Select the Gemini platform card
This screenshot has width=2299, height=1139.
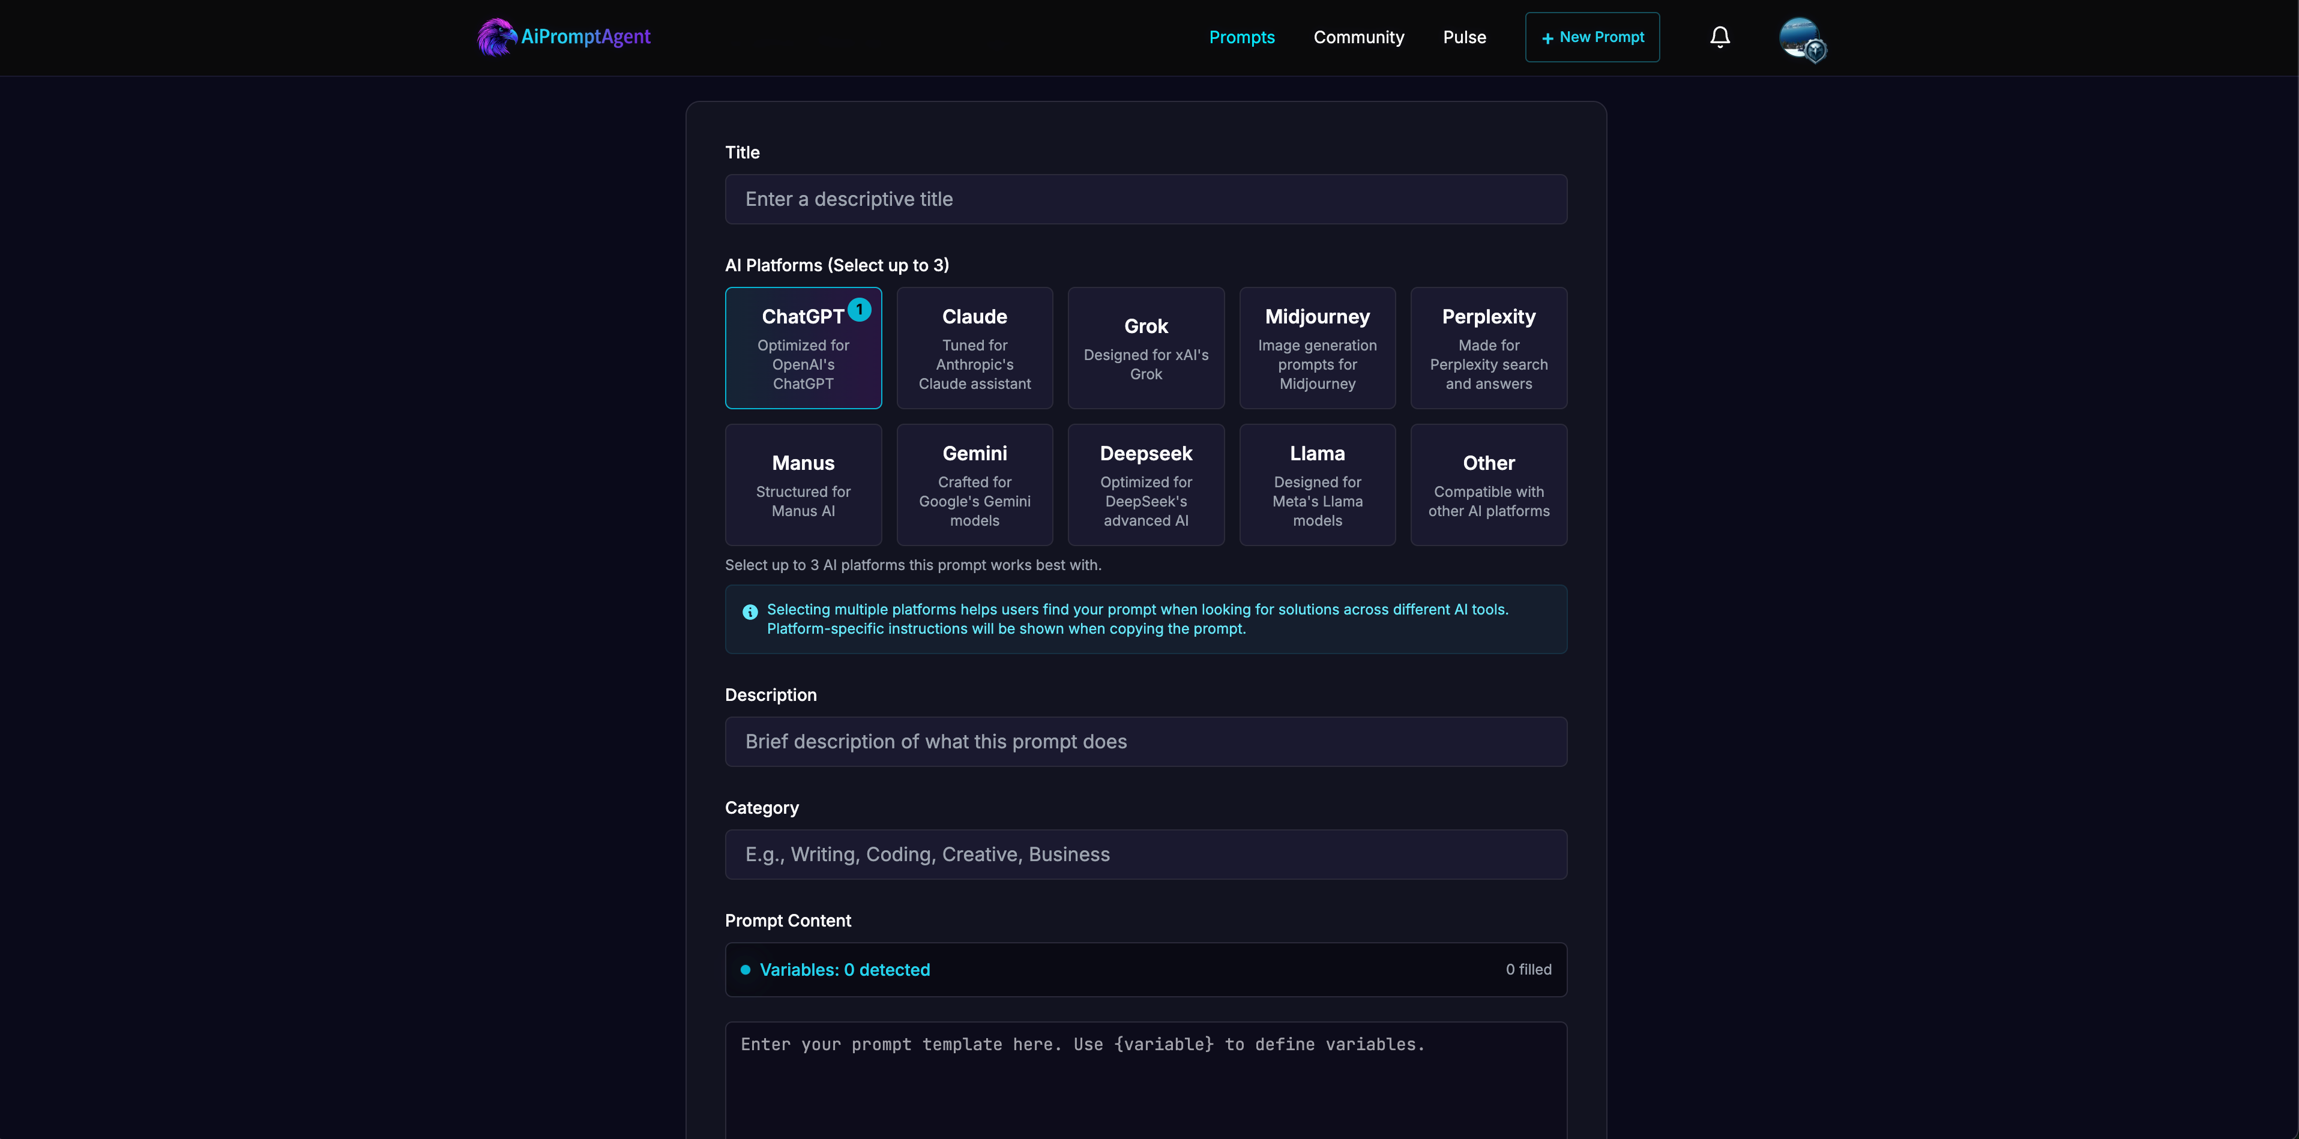(975, 484)
